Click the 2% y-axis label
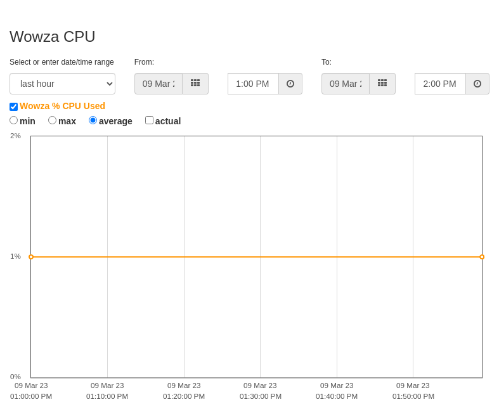The width and height of the screenshot is (499, 402). click(15, 136)
